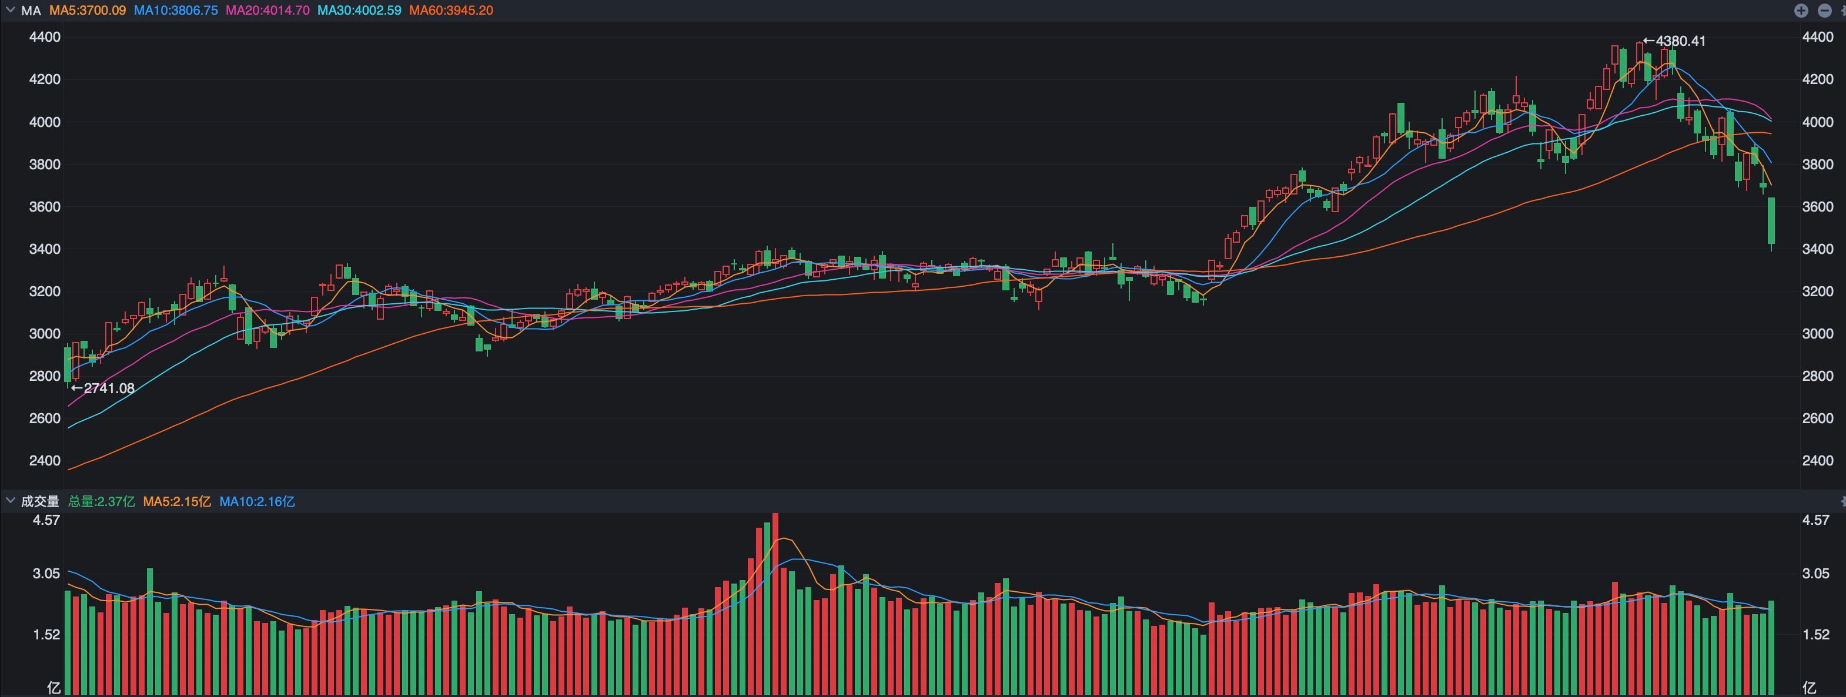The height and width of the screenshot is (697, 1846).
Task: Open chart settings via the gear icon
Action: point(1844,10)
